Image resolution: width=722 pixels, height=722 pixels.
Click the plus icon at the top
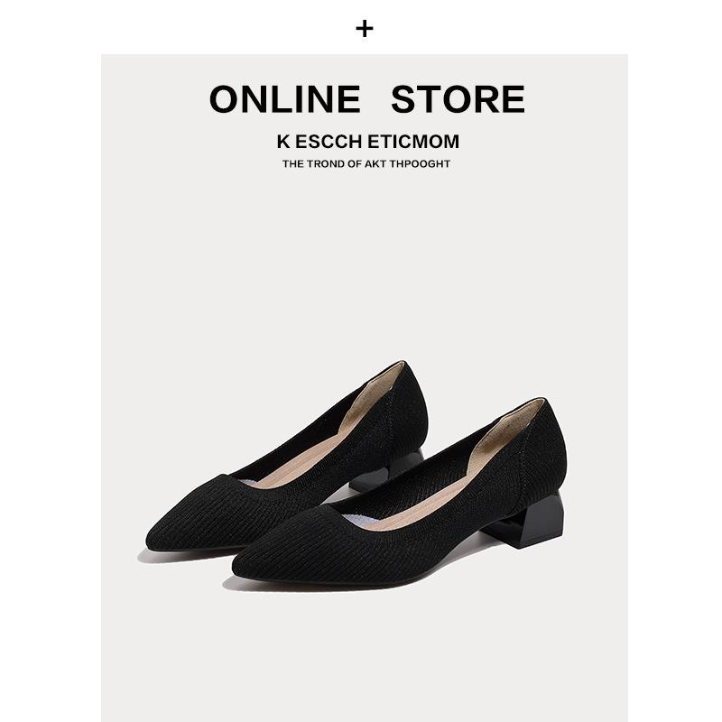(365, 29)
